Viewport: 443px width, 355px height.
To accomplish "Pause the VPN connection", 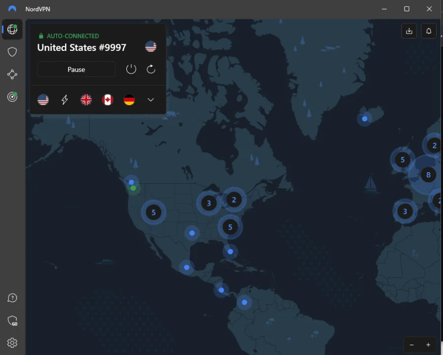I will tap(76, 70).
